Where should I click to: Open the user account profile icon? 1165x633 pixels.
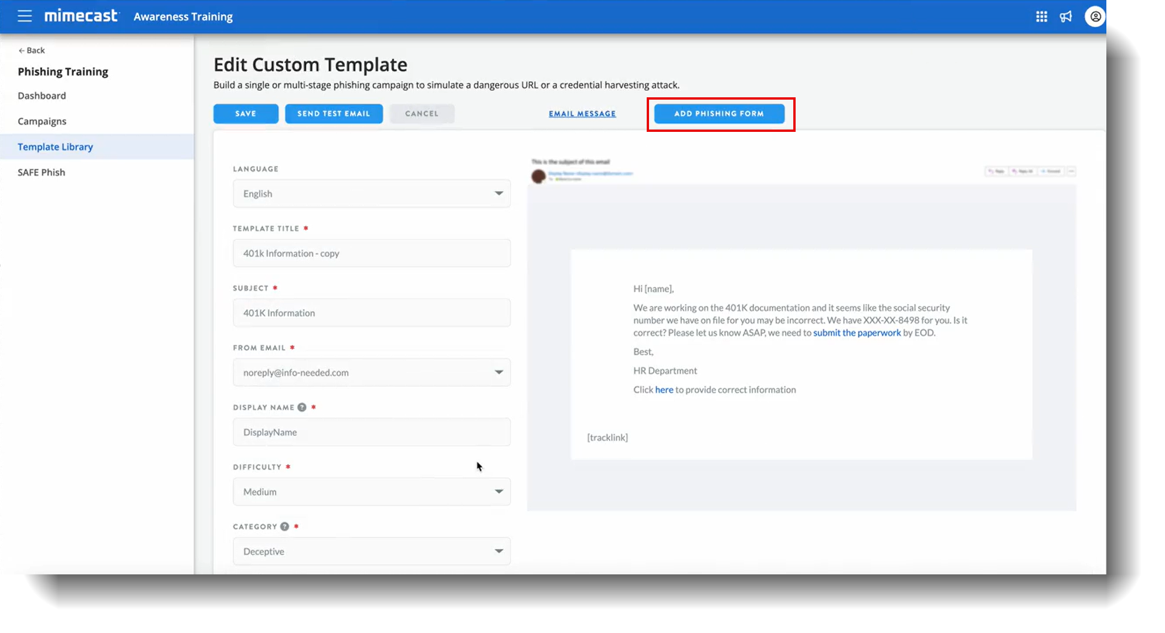[1095, 16]
